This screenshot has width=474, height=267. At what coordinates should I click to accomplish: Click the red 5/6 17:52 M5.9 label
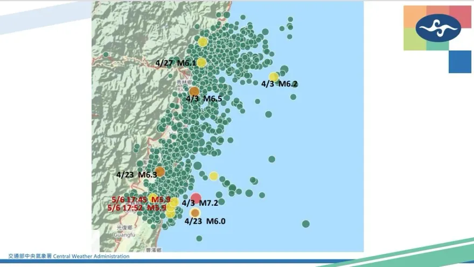coord(136,208)
